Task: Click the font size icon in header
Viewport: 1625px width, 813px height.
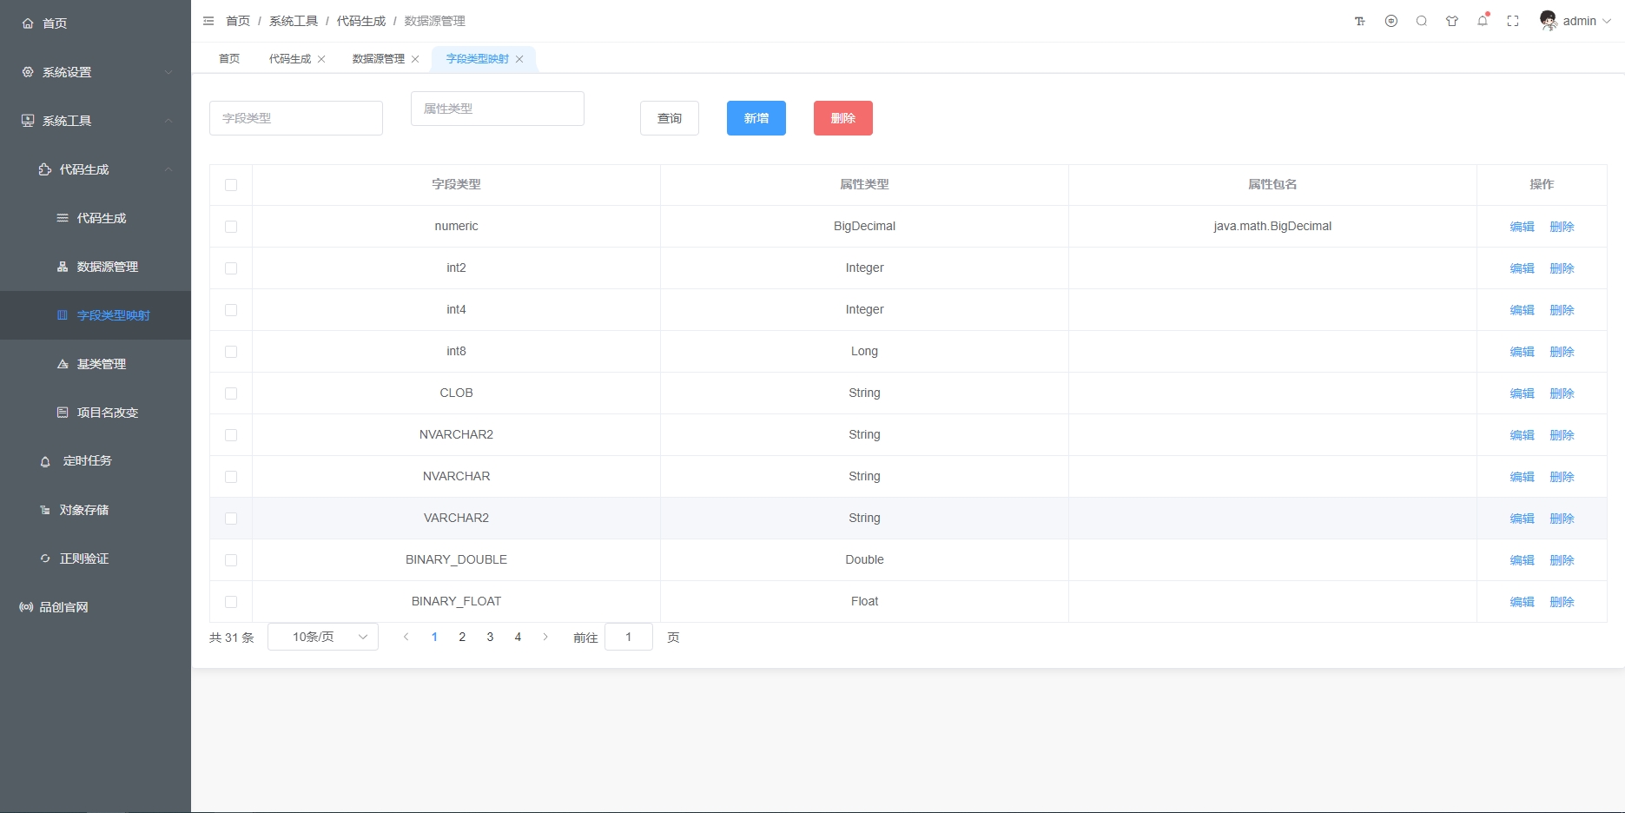Action: tap(1360, 22)
